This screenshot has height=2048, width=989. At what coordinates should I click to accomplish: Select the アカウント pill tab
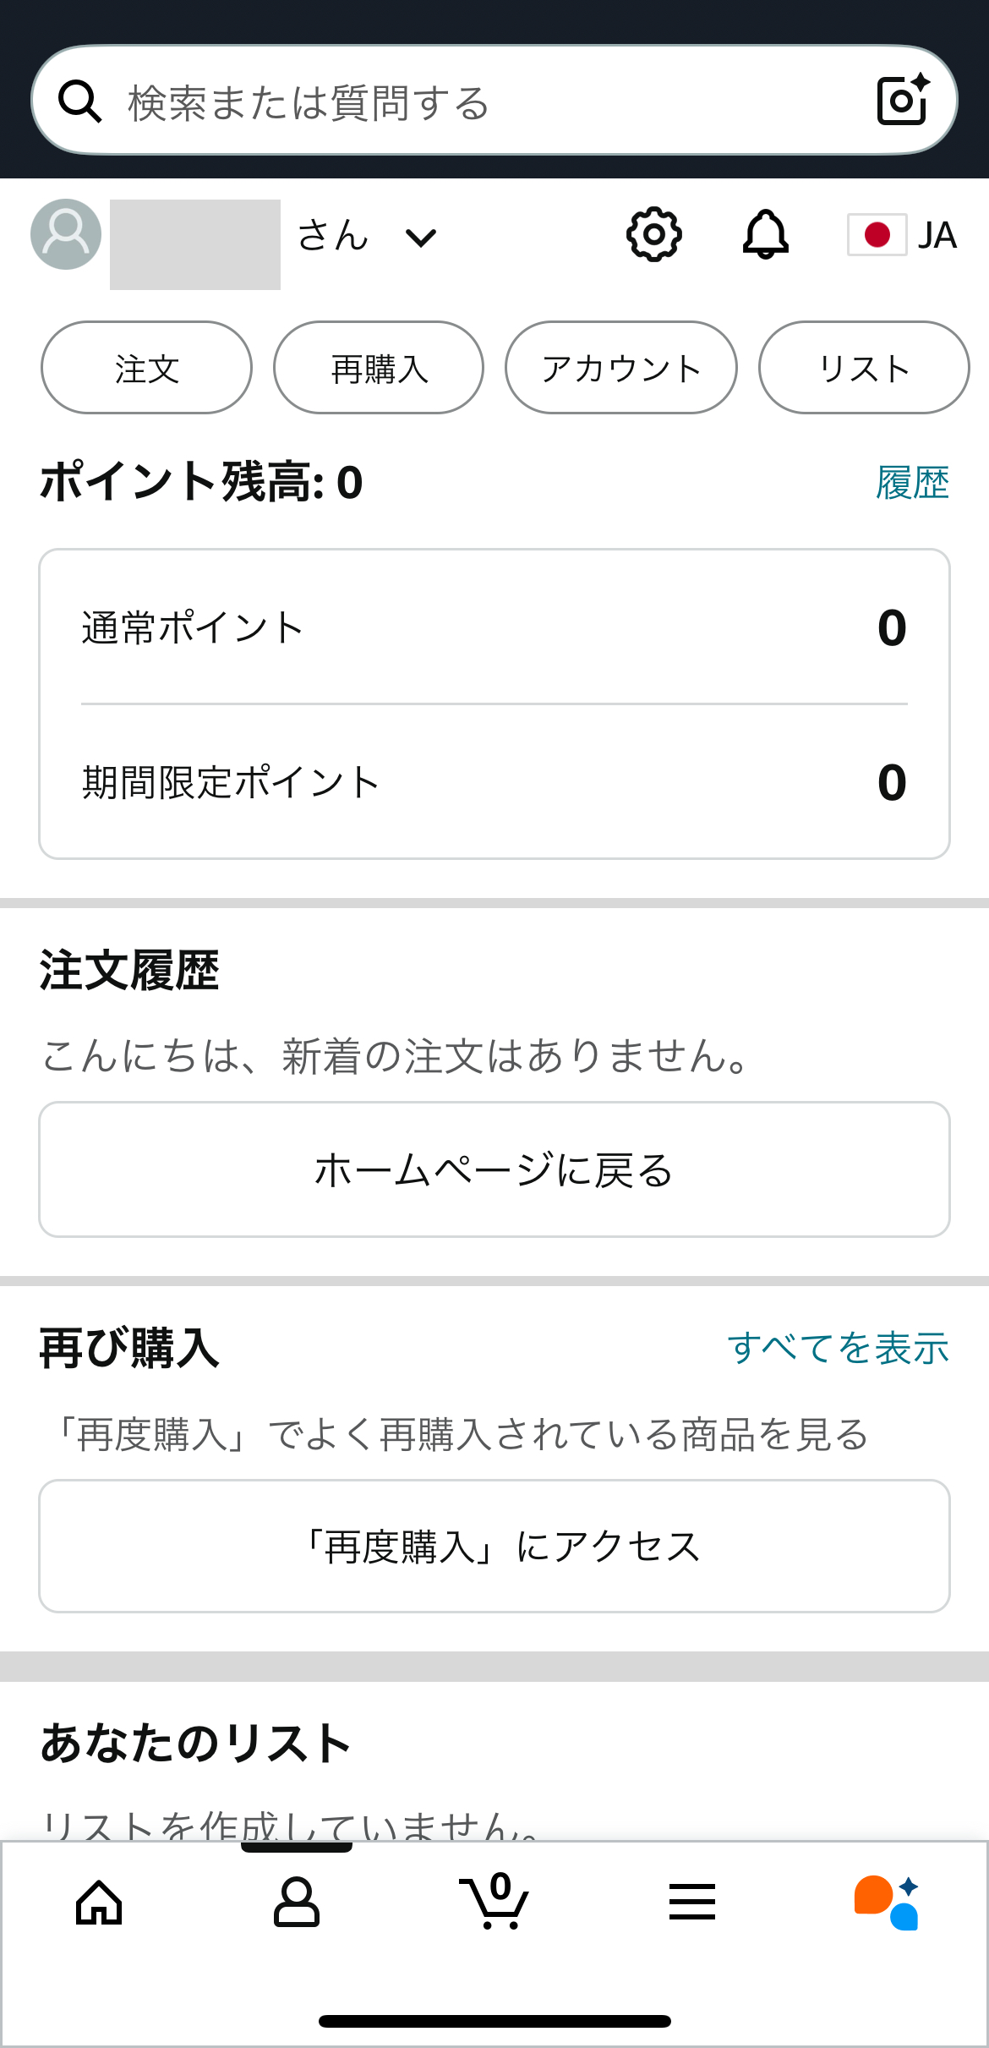tap(621, 368)
